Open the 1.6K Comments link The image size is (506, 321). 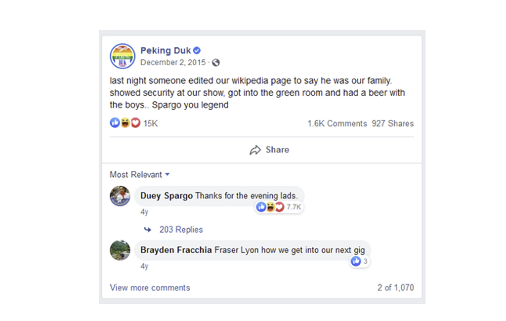337,123
